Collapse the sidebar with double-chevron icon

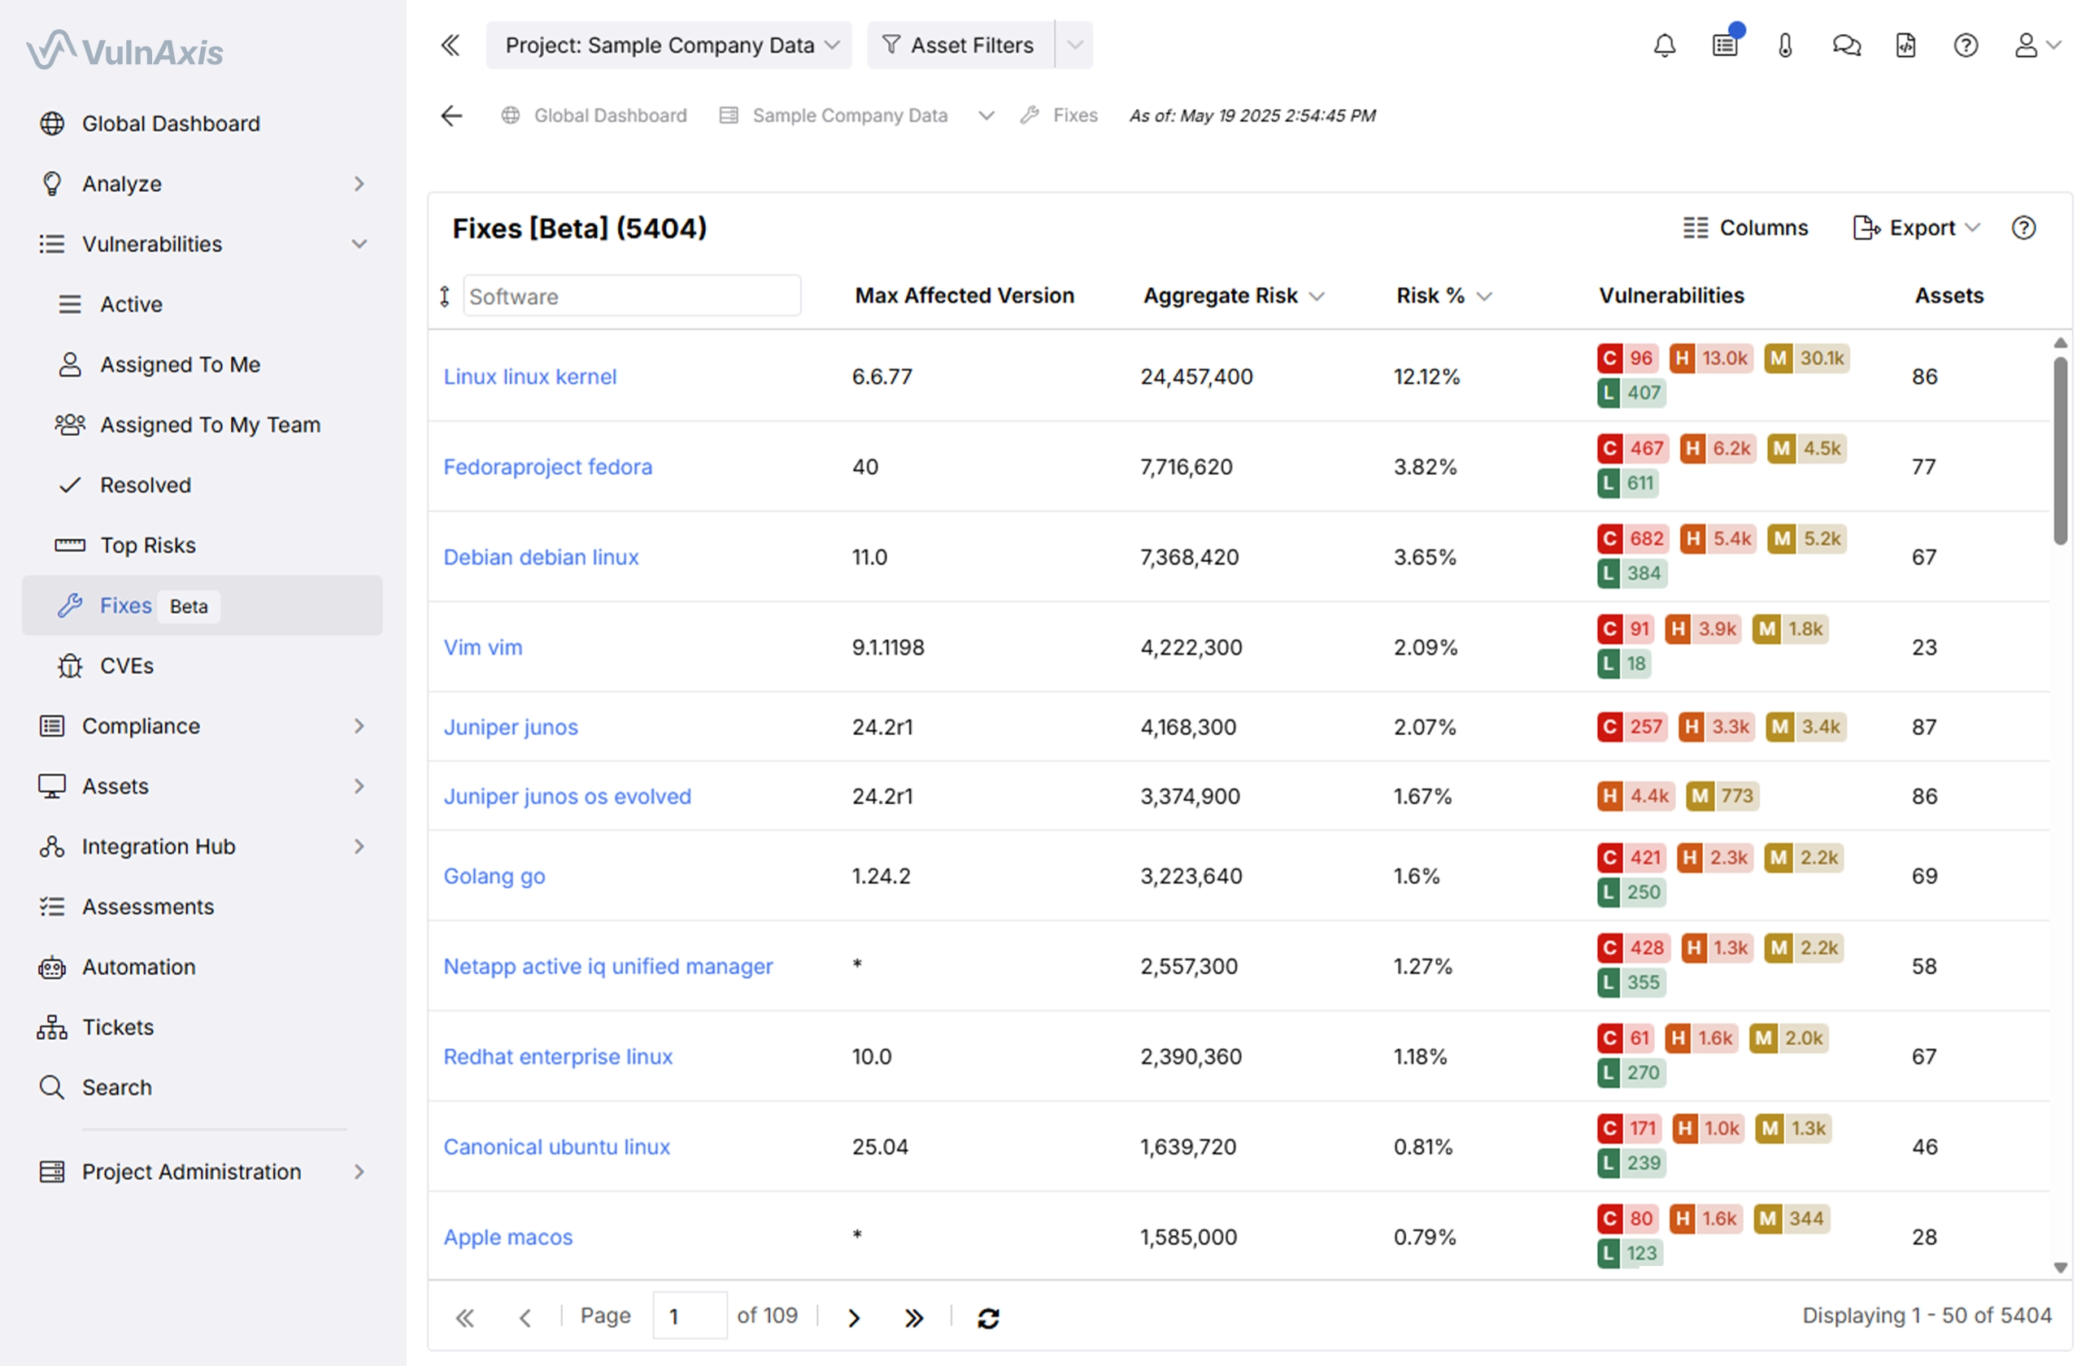tap(451, 45)
